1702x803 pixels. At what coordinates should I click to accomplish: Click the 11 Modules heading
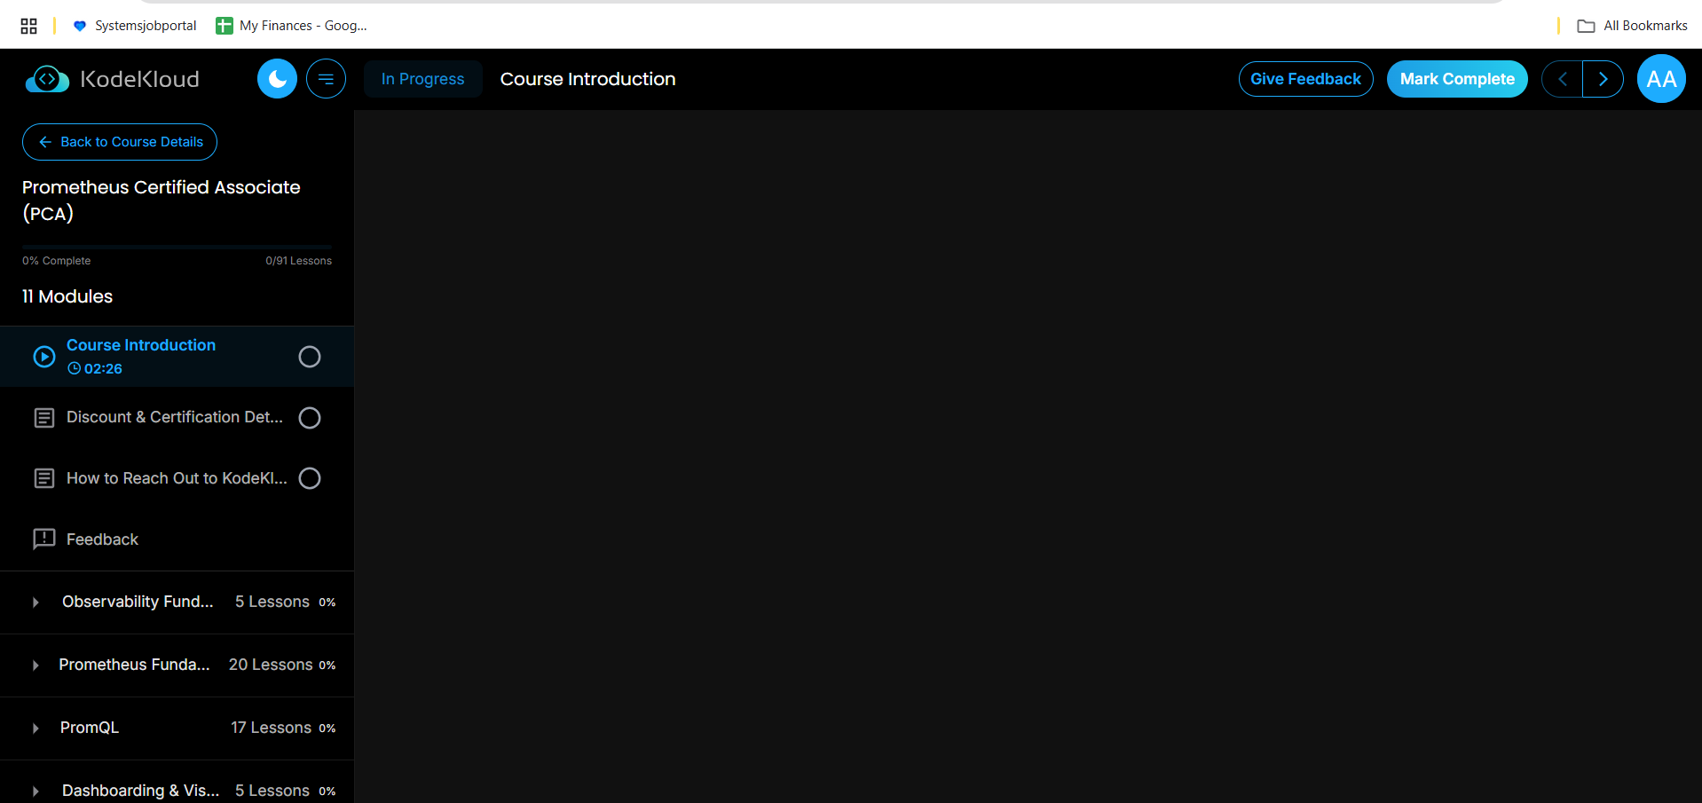tap(67, 296)
